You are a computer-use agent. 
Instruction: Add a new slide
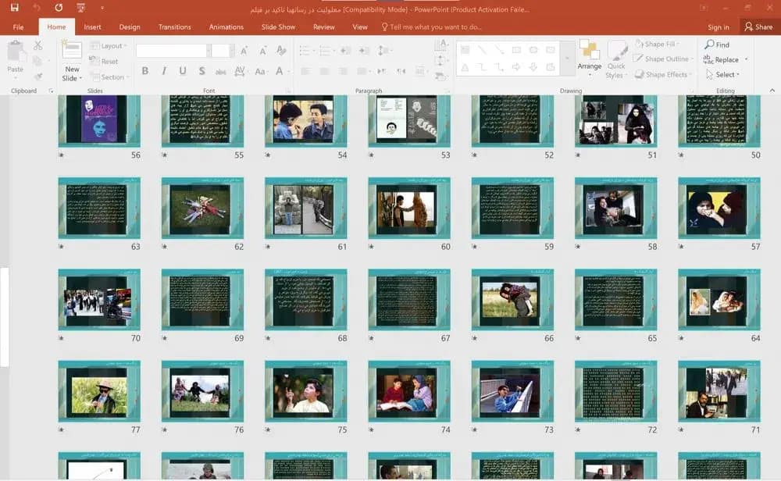[72, 62]
